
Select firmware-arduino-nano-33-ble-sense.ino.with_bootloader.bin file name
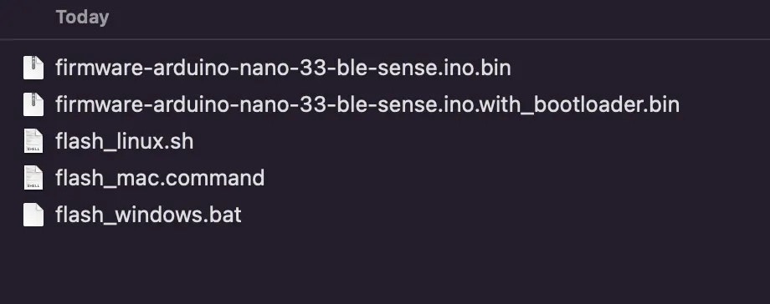pos(367,104)
